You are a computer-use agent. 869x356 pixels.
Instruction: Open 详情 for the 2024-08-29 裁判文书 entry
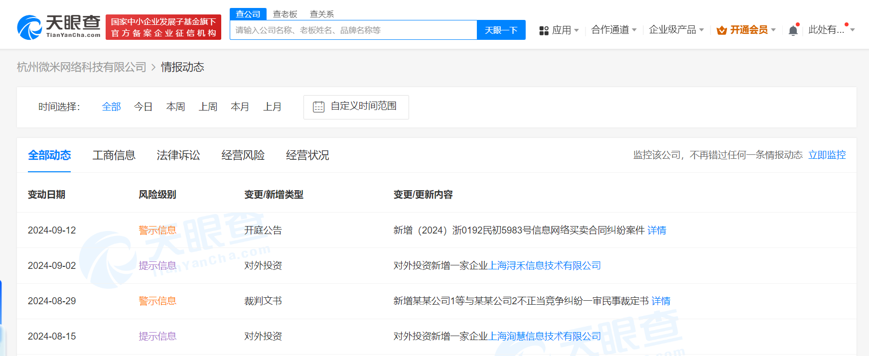(661, 301)
